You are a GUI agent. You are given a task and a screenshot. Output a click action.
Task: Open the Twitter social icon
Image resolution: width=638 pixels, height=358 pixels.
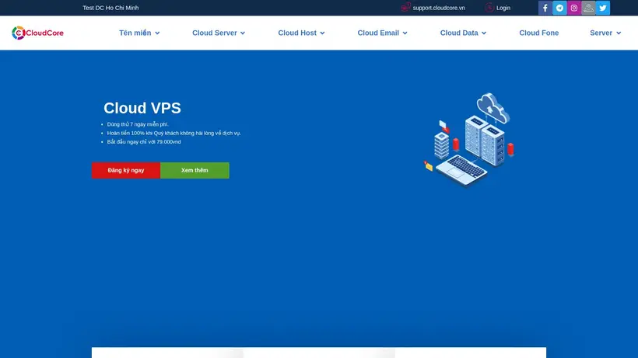pyautogui.click(x=603, y=8)
